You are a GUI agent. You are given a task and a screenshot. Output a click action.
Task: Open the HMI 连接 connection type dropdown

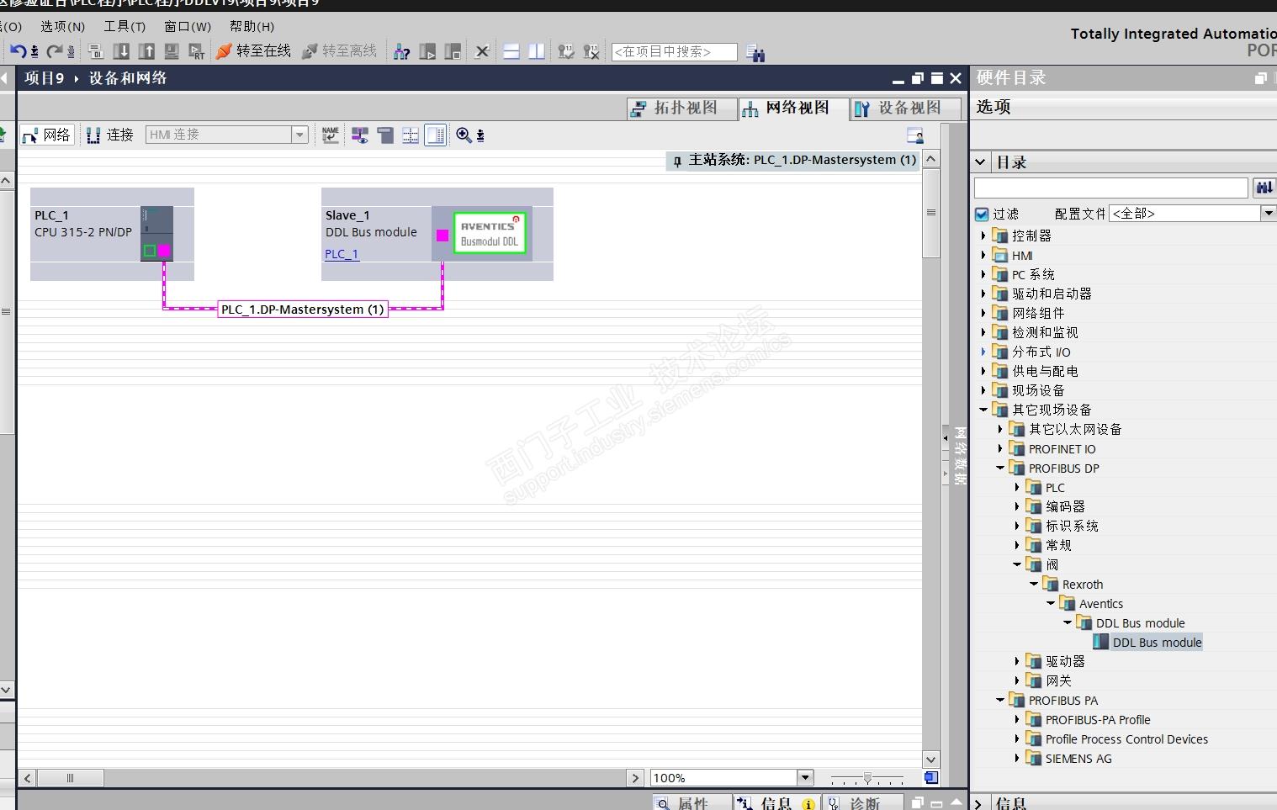(299, 135)
